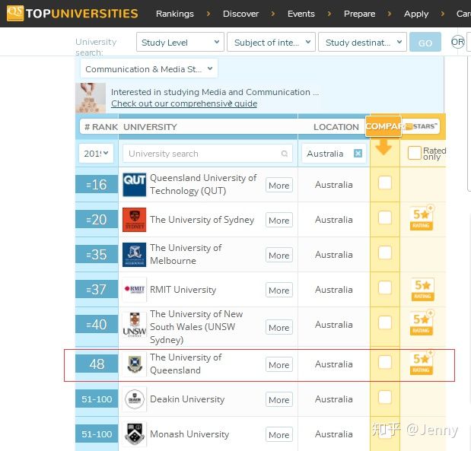Click the Location column header
The width and height of the screenshot is (471, 451).
point(336,127)
